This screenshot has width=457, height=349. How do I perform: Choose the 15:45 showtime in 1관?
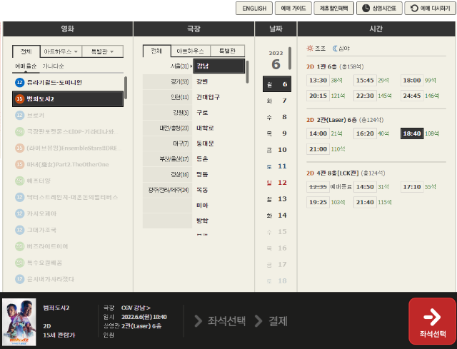pos(365,81)
